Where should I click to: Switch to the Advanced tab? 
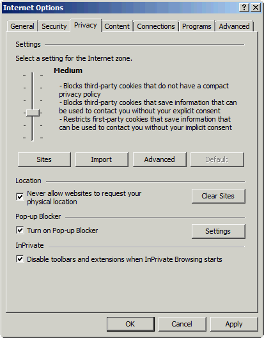[235, 26]
